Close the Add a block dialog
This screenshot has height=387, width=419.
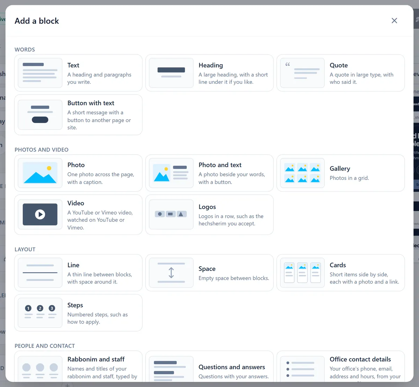394,21
